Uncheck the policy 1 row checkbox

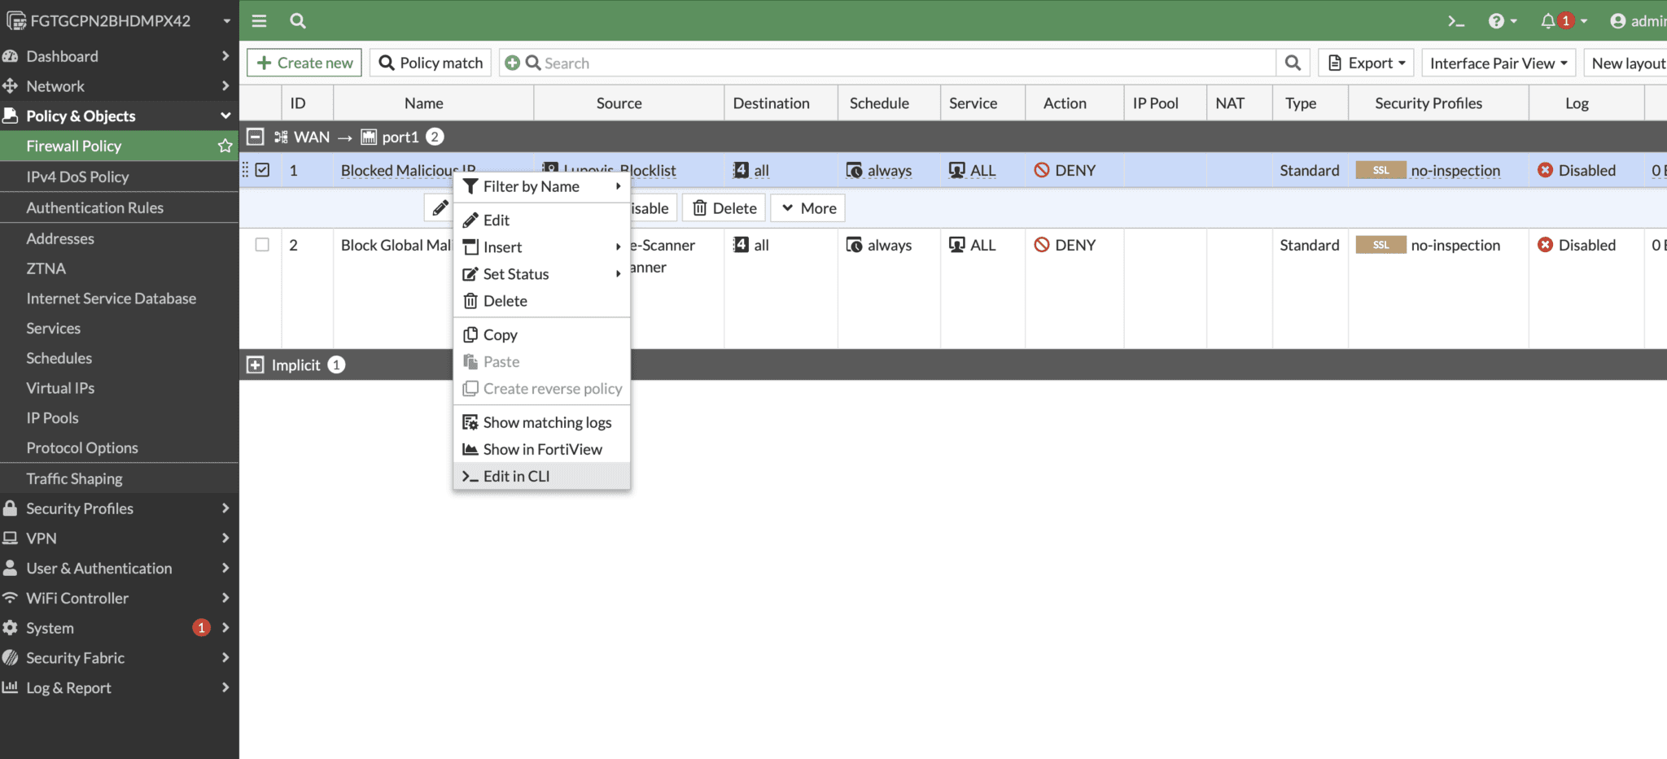click(262, 170)
